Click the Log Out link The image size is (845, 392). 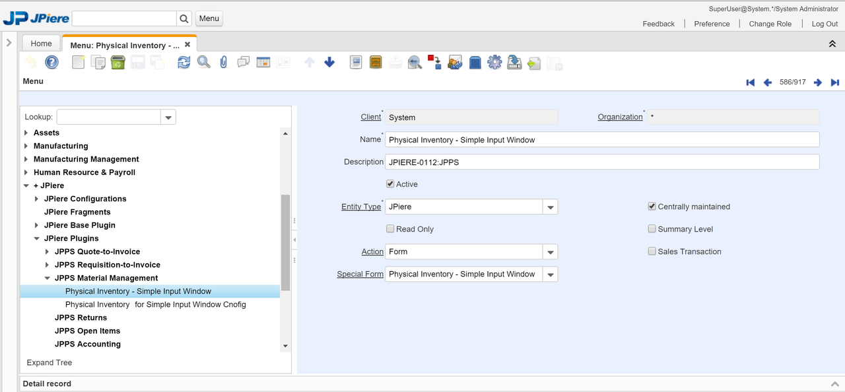(x=825, y=24)
